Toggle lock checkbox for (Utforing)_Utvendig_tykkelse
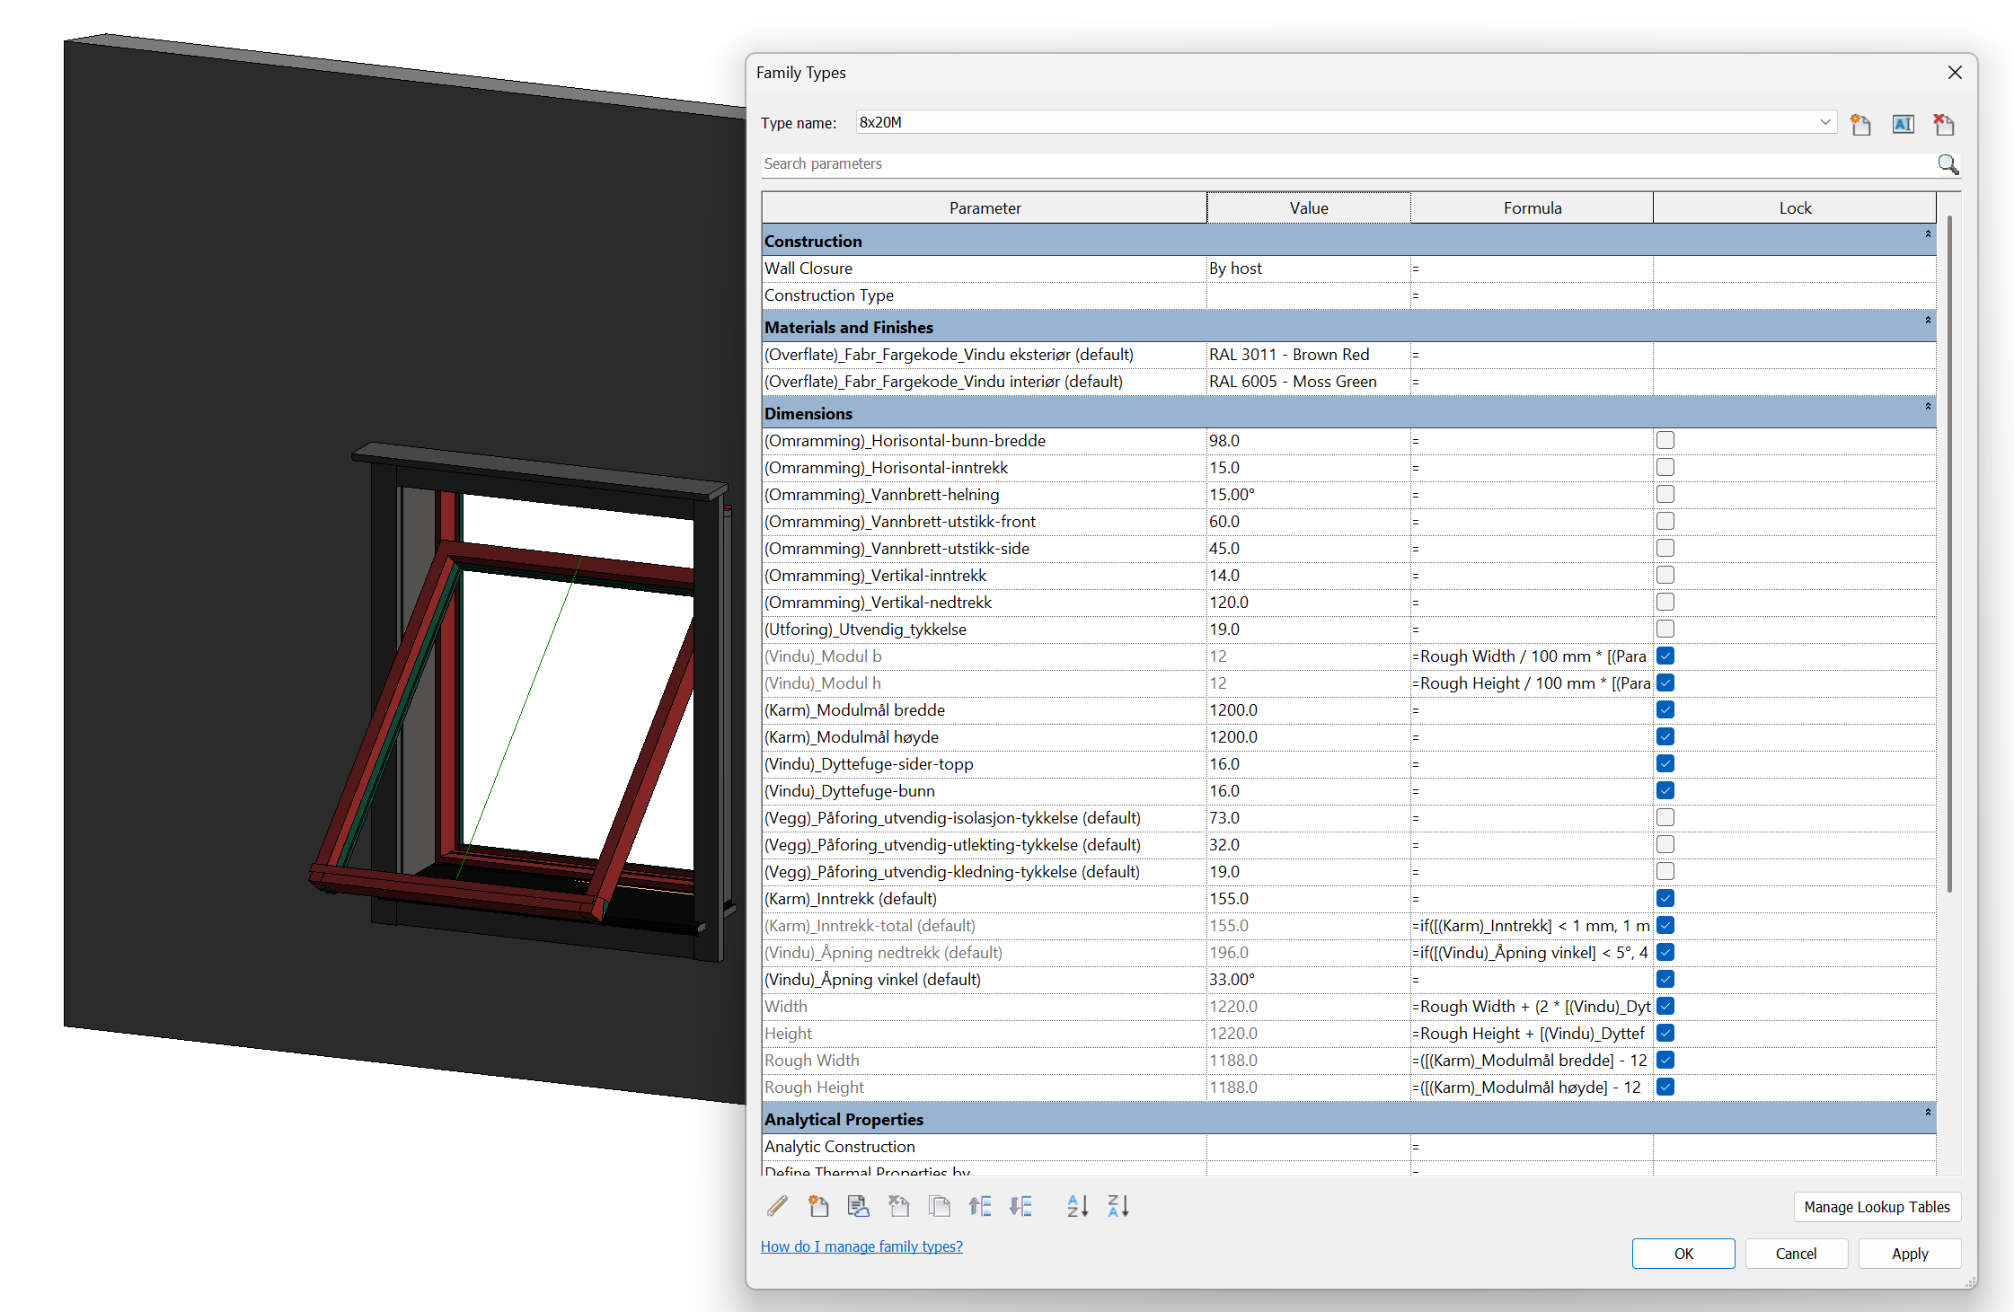The image size is (2014, 1312). 1665,629
